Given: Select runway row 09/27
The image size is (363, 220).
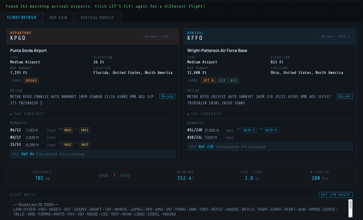Looking at the screenshot, I should pos(93,138).
